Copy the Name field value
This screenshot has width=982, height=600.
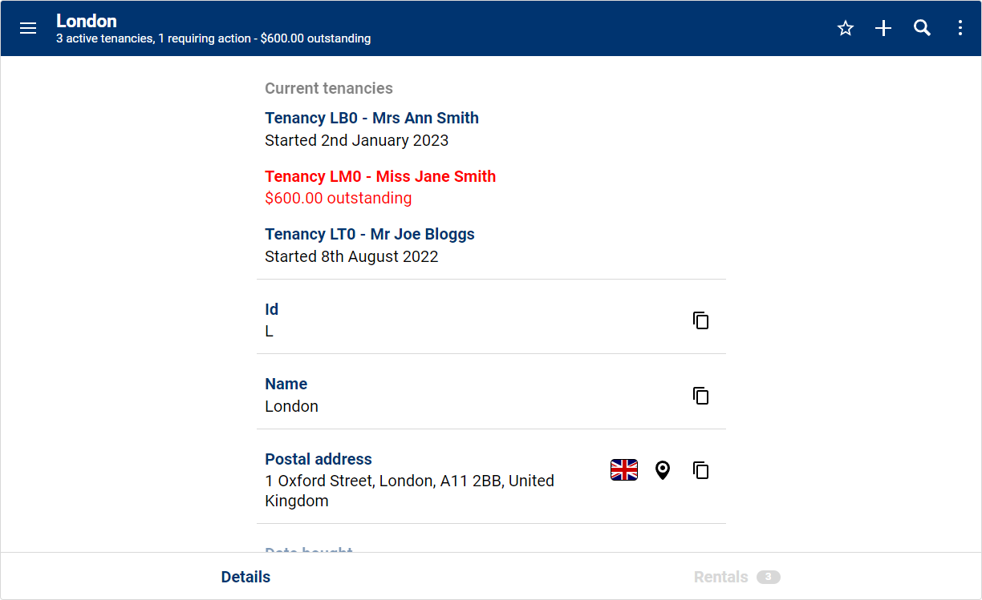pyautogui.click(x=701, y=396)
